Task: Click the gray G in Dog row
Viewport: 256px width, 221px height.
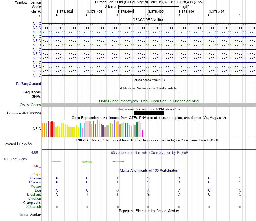Action: 118,191
